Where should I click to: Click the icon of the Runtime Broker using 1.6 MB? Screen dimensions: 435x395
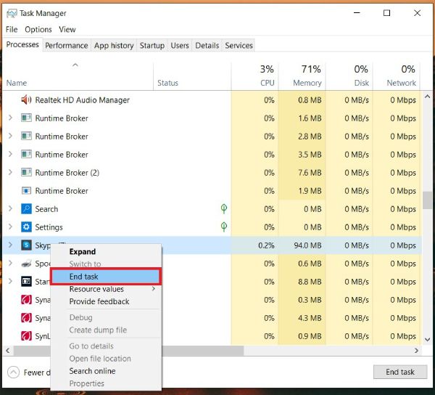[26, 118]
